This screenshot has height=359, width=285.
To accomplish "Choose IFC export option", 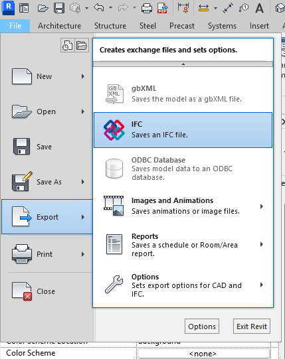I will [x=183, y=130].
